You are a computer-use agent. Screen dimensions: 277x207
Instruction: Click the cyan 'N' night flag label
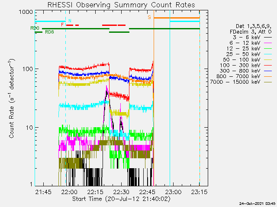point(70,21)
